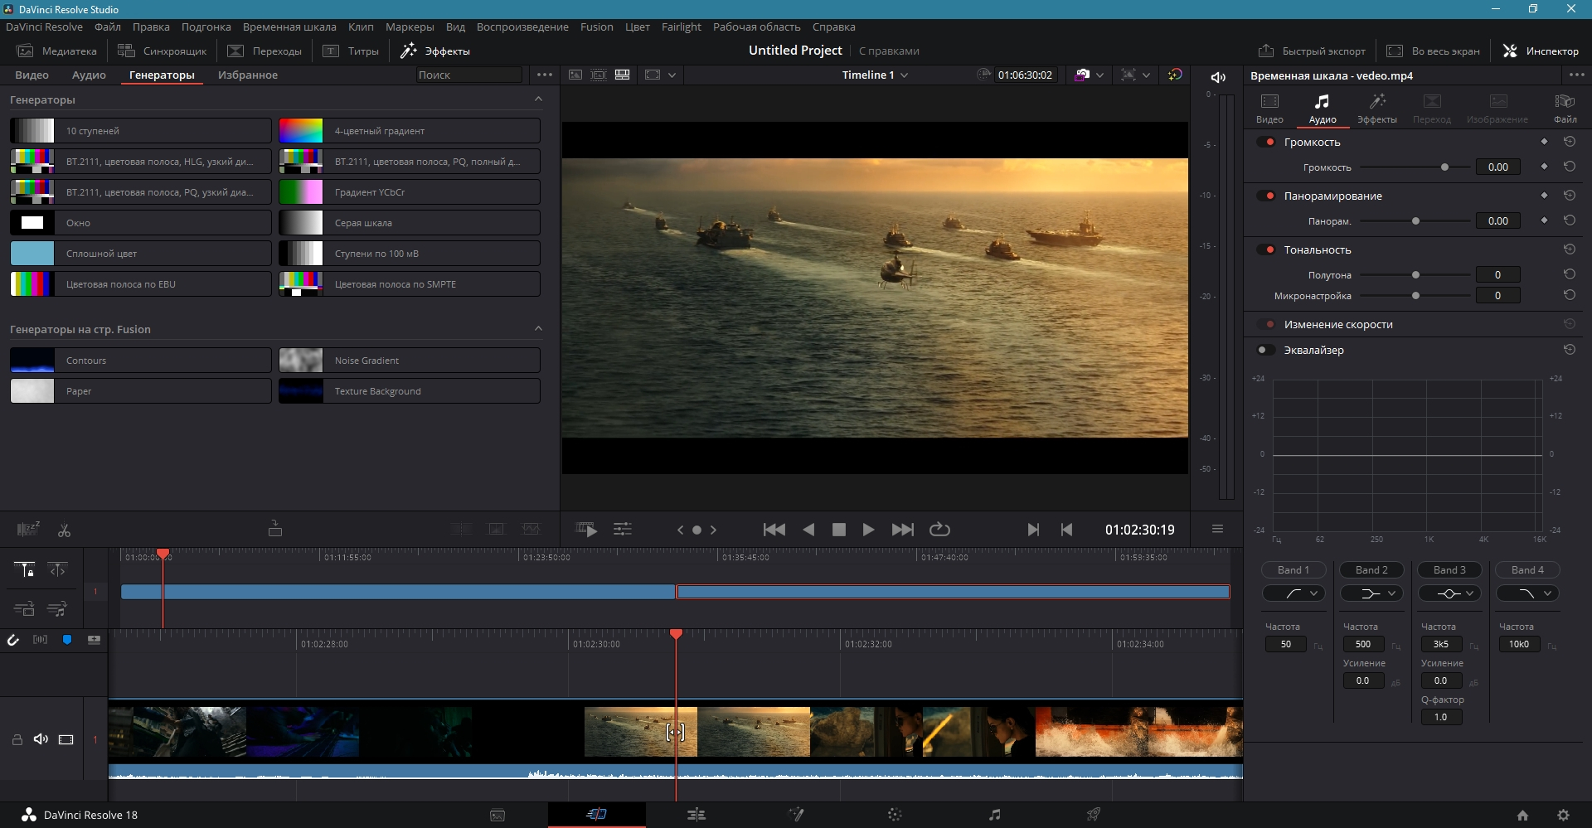The width and height of the screenshot is (1592, 828).
Task: Open the Fairlight menu
Action: point(682,27)
